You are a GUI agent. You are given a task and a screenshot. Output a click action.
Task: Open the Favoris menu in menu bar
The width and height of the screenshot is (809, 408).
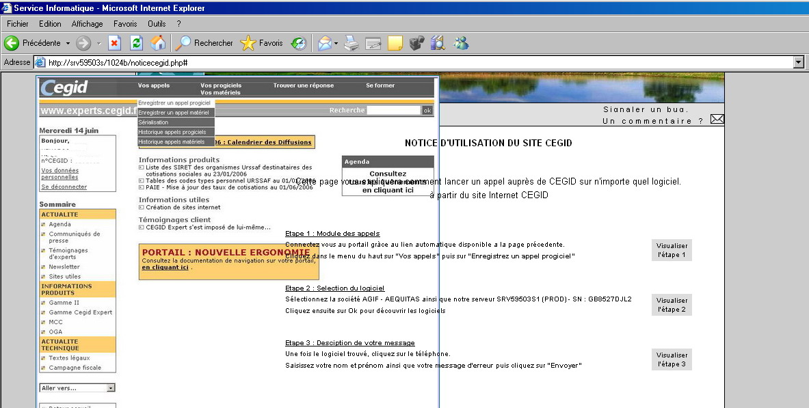(125, 24)
